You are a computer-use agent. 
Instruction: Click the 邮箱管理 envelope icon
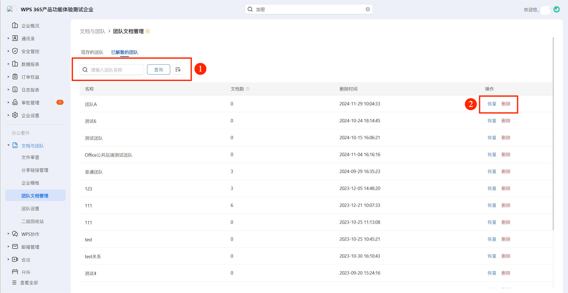point(15,247)
